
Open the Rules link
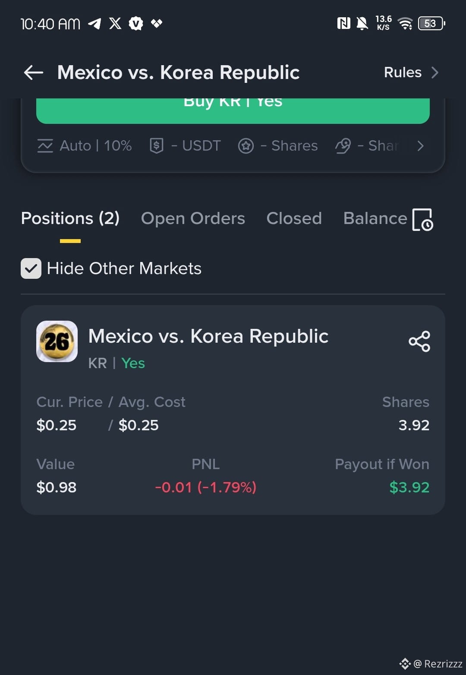click(403, 73)
